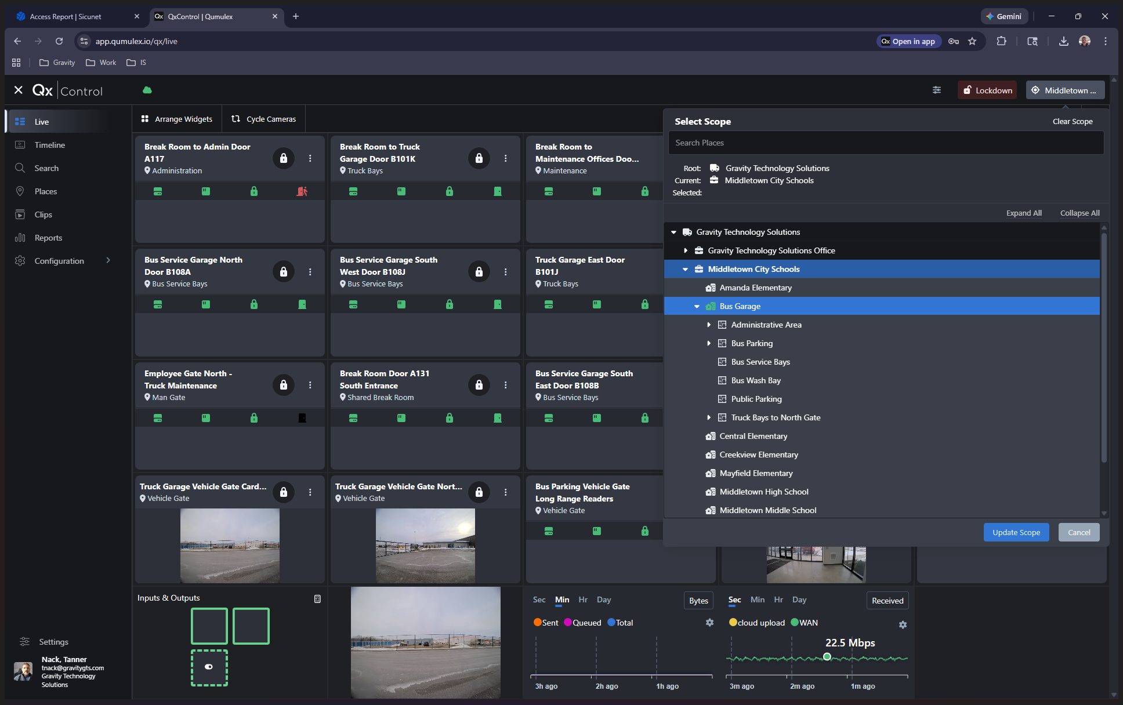Toggle the dashed output box with eye
Viewport: 1123px width, 705px height.
pos(209,667)
